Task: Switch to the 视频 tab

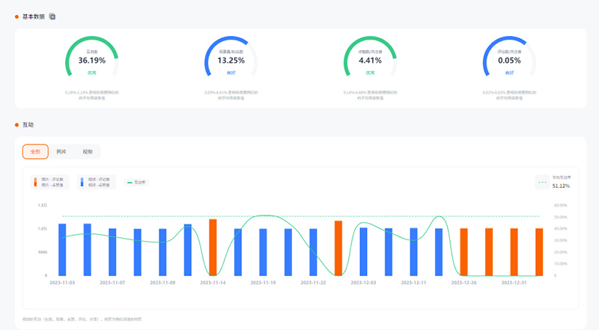Action: 88,152
